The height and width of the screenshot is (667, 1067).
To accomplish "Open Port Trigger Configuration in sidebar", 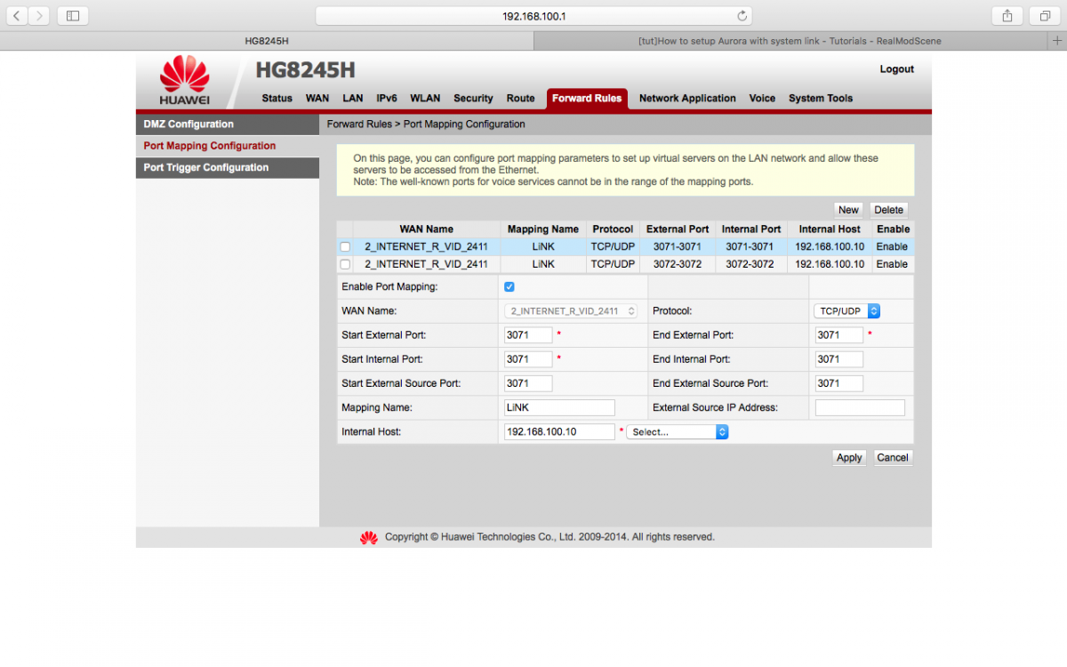I will (228, 167).
